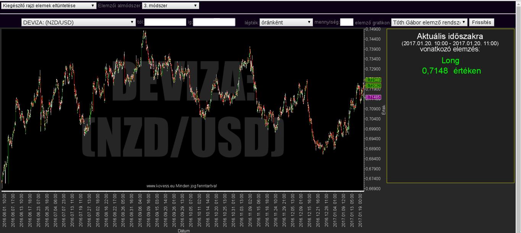Open the 'elemző grafikon' Tóth Gábor dropdown
This screenshot has height=233, width=521.
coord(429,22)
